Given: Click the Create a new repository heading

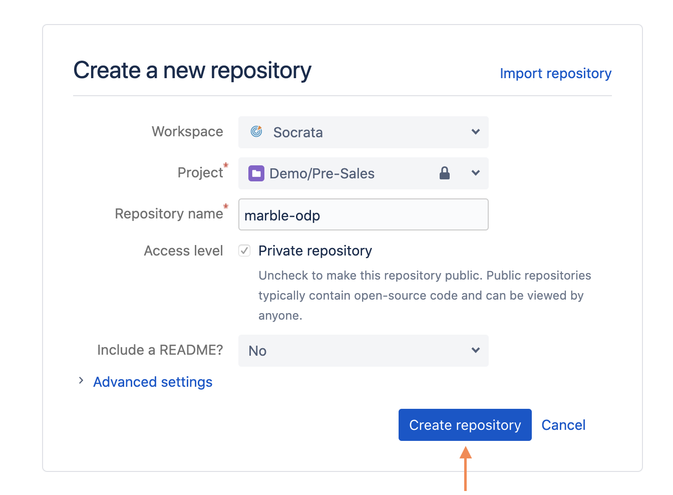Looking at the screenshot, I should 192,70.
